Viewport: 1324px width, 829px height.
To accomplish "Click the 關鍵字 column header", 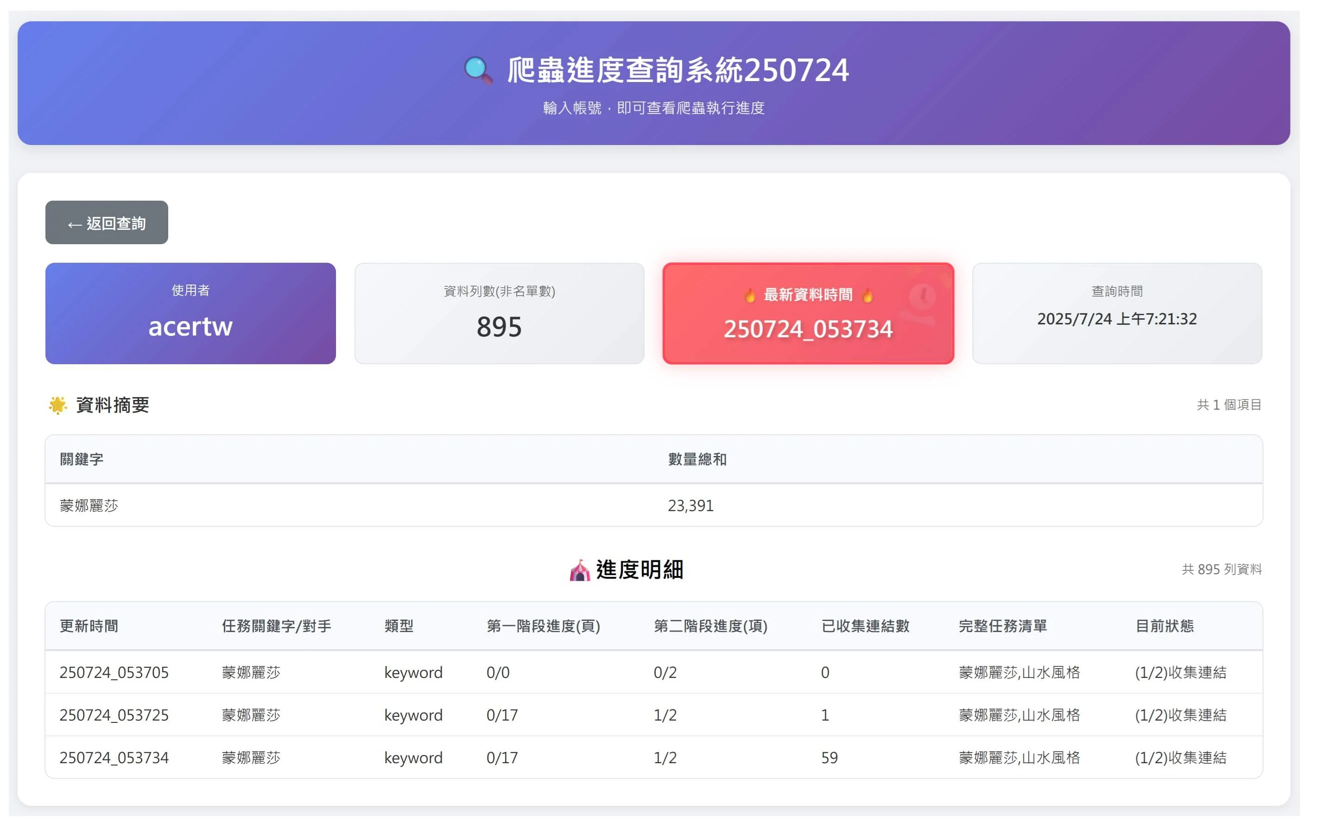I will [x=82, y=460].
